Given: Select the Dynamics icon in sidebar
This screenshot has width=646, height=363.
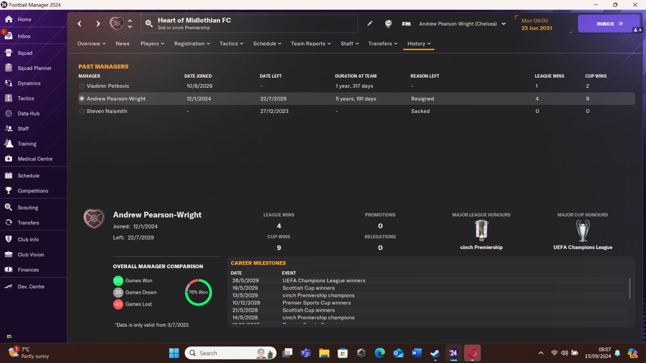Looking at the screenshot, I should click(9, 83).
